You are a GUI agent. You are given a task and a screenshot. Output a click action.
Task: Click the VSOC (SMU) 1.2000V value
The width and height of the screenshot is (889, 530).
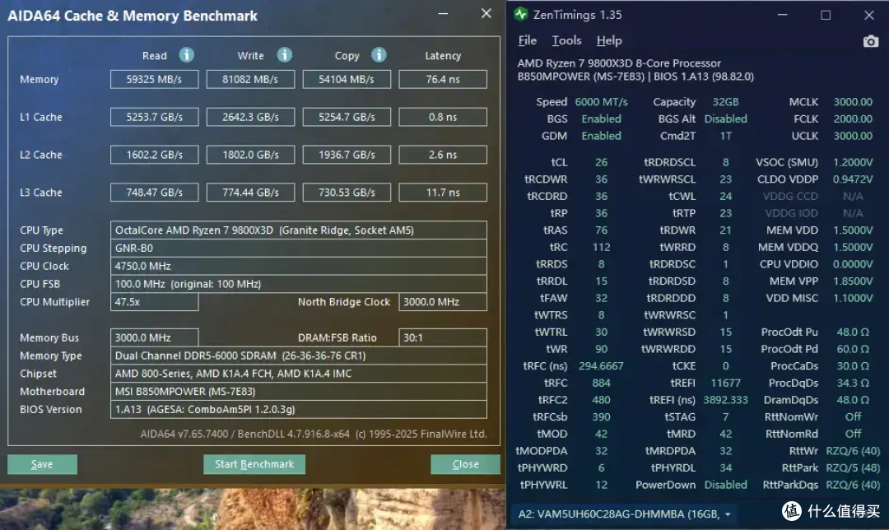point(853,163)
